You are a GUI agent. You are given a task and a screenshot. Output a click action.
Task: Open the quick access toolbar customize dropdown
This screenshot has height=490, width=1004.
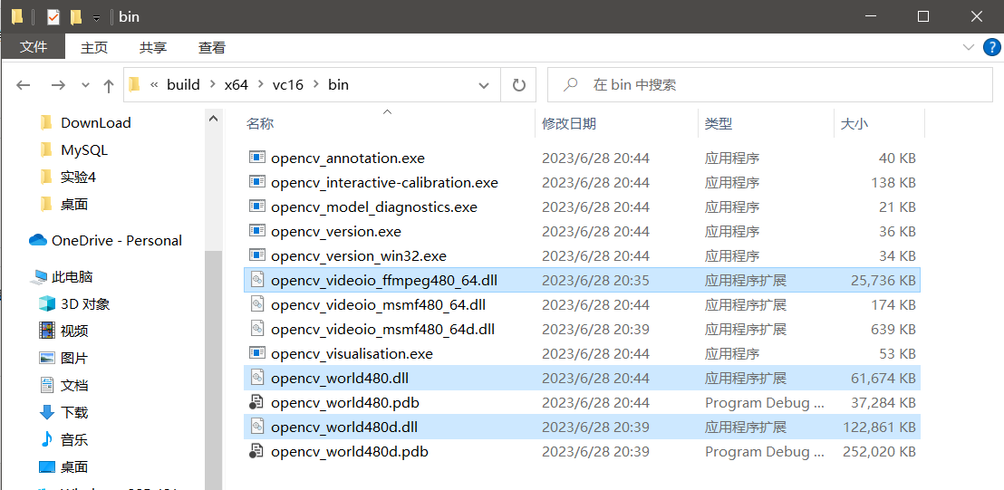(96, 18)
